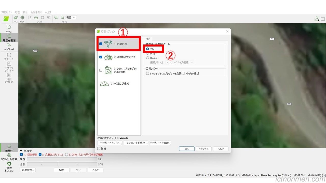
Task: Open the rayCloud view
Action: (x=9, y=47)
